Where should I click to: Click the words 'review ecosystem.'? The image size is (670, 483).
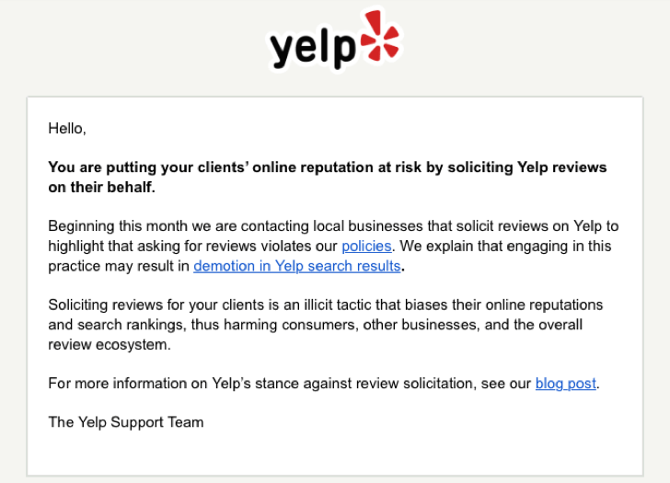[110, 345]
